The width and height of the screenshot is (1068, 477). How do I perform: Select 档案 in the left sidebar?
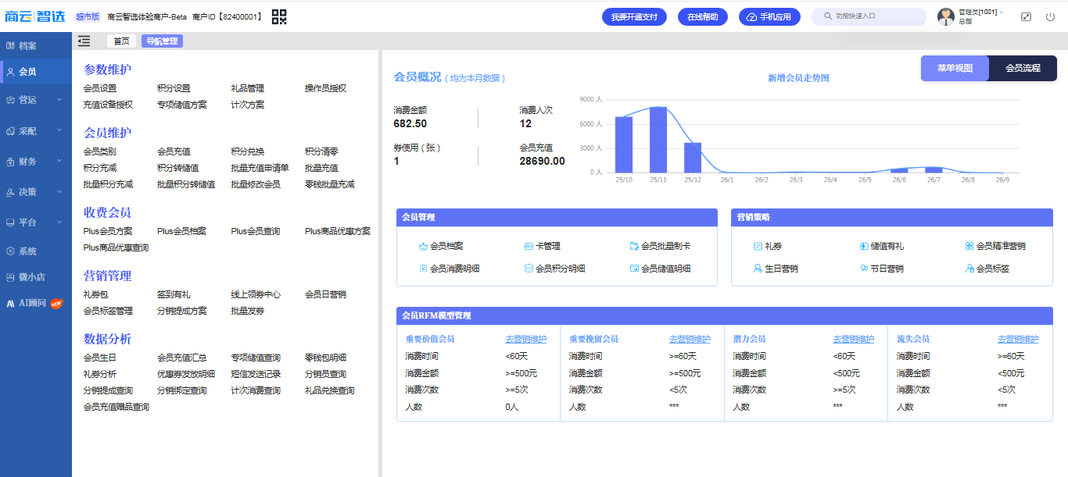pos(36,46)
